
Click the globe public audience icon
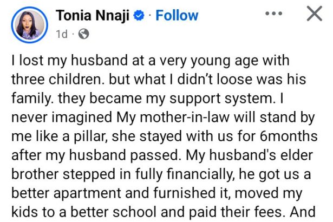[83, 34]
